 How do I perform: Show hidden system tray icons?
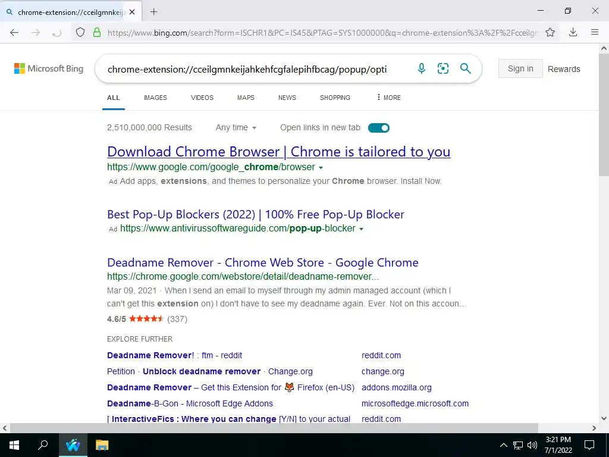[503, 445]
